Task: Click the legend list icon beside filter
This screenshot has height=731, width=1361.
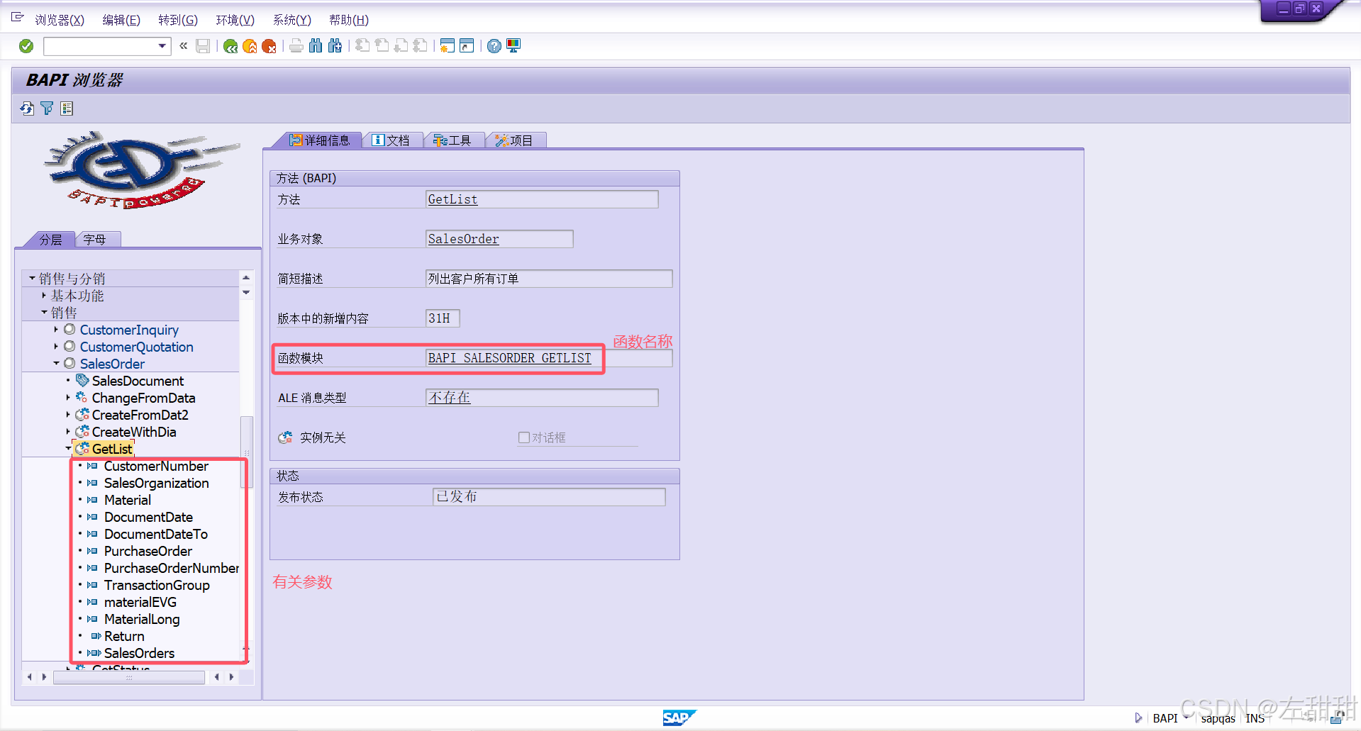Action: pyautogui.click(x=67, y=108)
